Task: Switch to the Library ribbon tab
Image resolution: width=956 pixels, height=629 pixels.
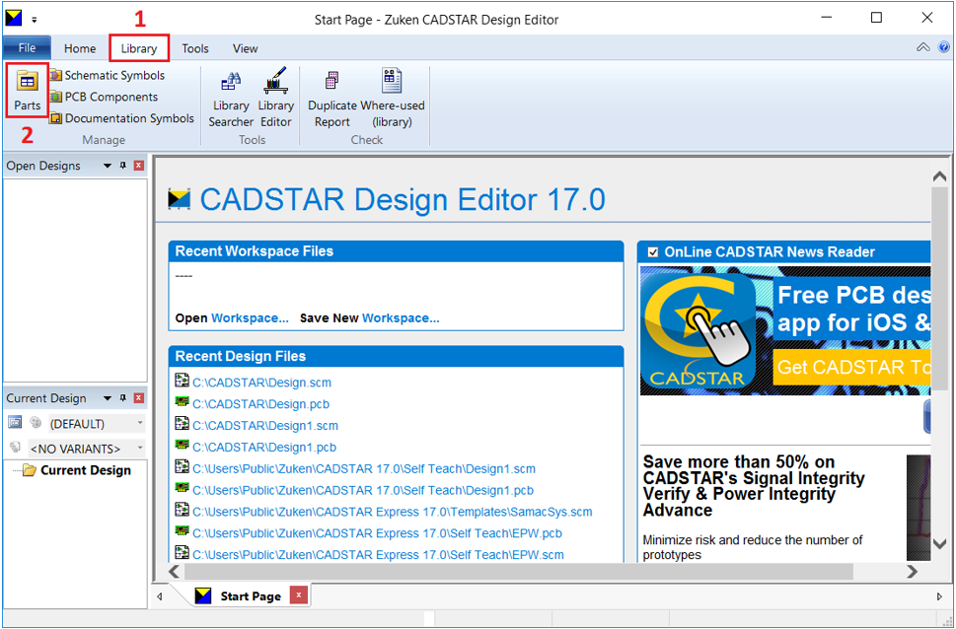Action: click(139, 48)
